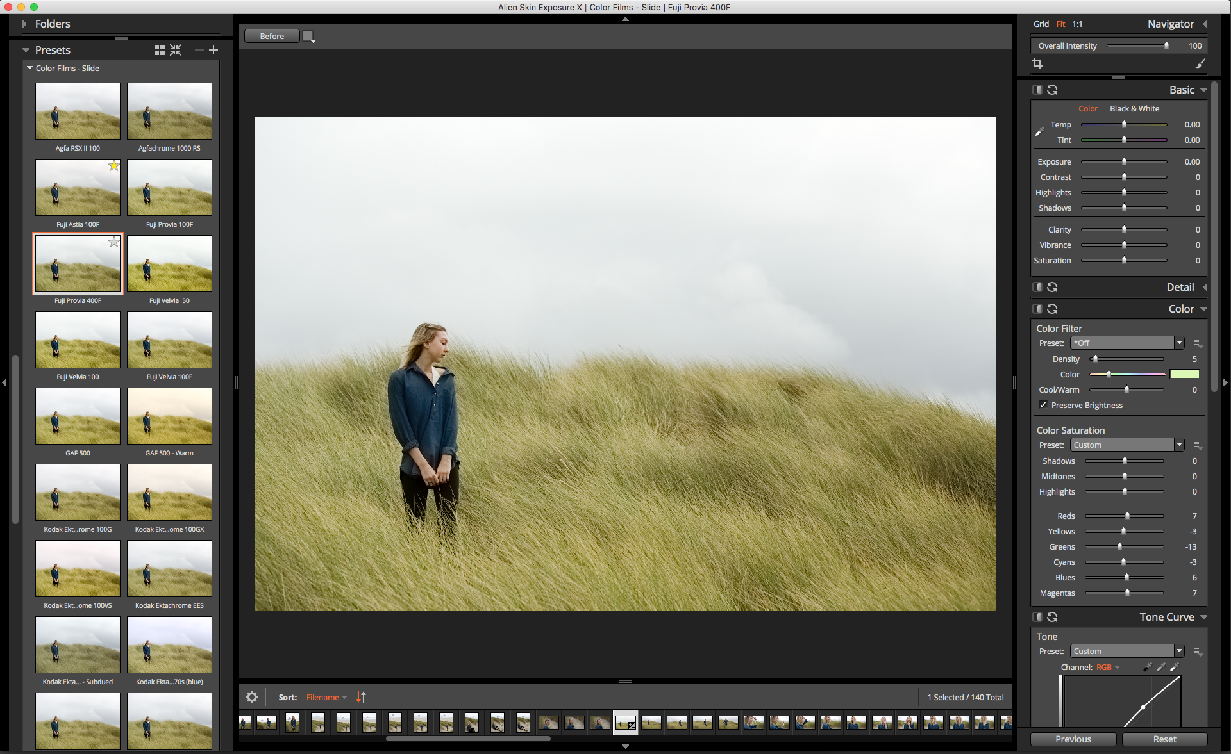
Task: Uncheck Preserve Brightness in Color Filter
Action: [x=1043, y=405]
